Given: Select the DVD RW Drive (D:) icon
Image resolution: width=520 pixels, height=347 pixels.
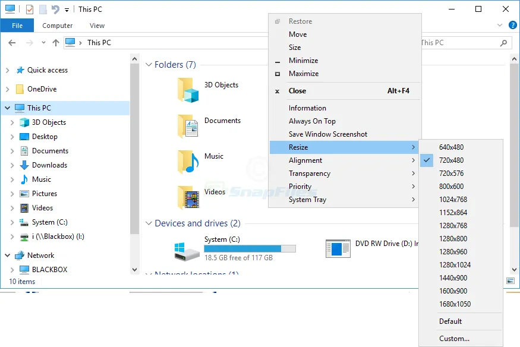Looking at the screenshot, I should point(338,248).
